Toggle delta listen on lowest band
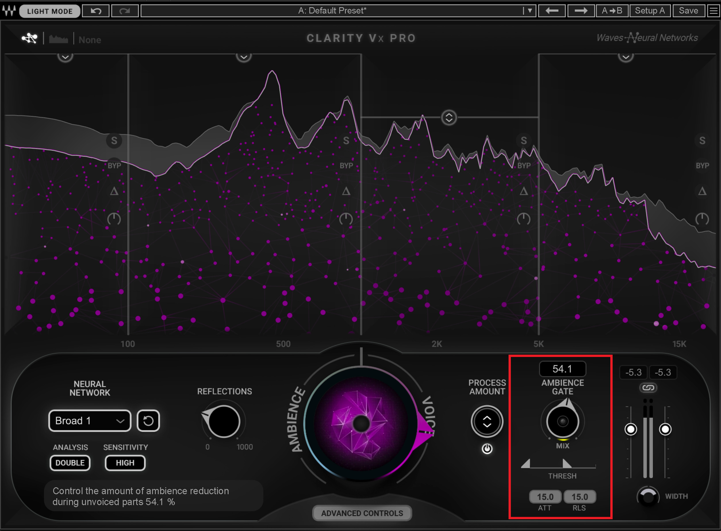 pyautogui.click(x=114, y=192)
